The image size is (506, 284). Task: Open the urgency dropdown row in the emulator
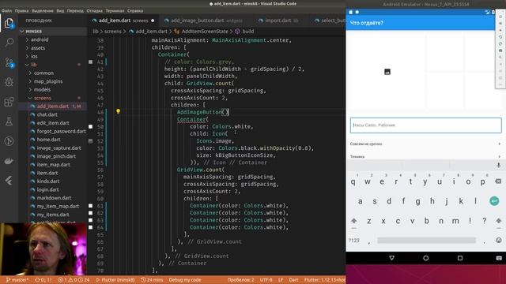(425, 144)
